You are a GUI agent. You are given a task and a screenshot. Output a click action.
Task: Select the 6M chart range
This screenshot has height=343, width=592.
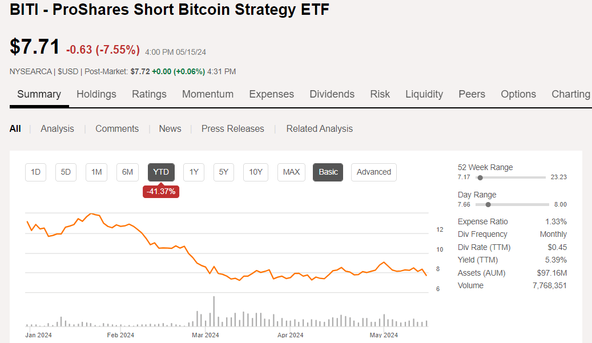127,172
